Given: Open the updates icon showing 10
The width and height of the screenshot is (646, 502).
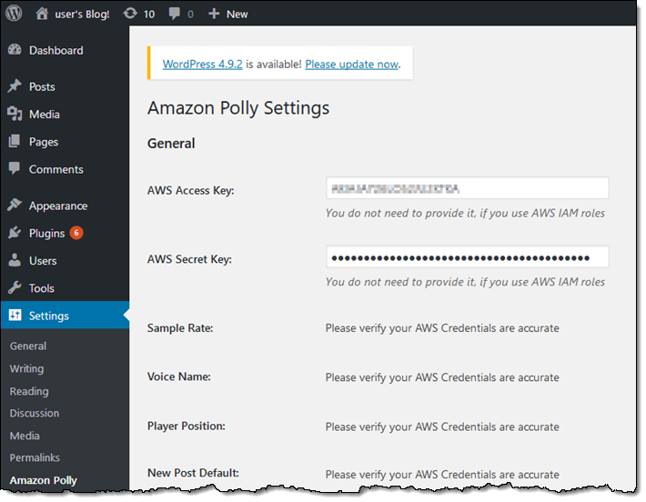Looking at the screenshot, I should pyautogui.click(x=130, y=14).
